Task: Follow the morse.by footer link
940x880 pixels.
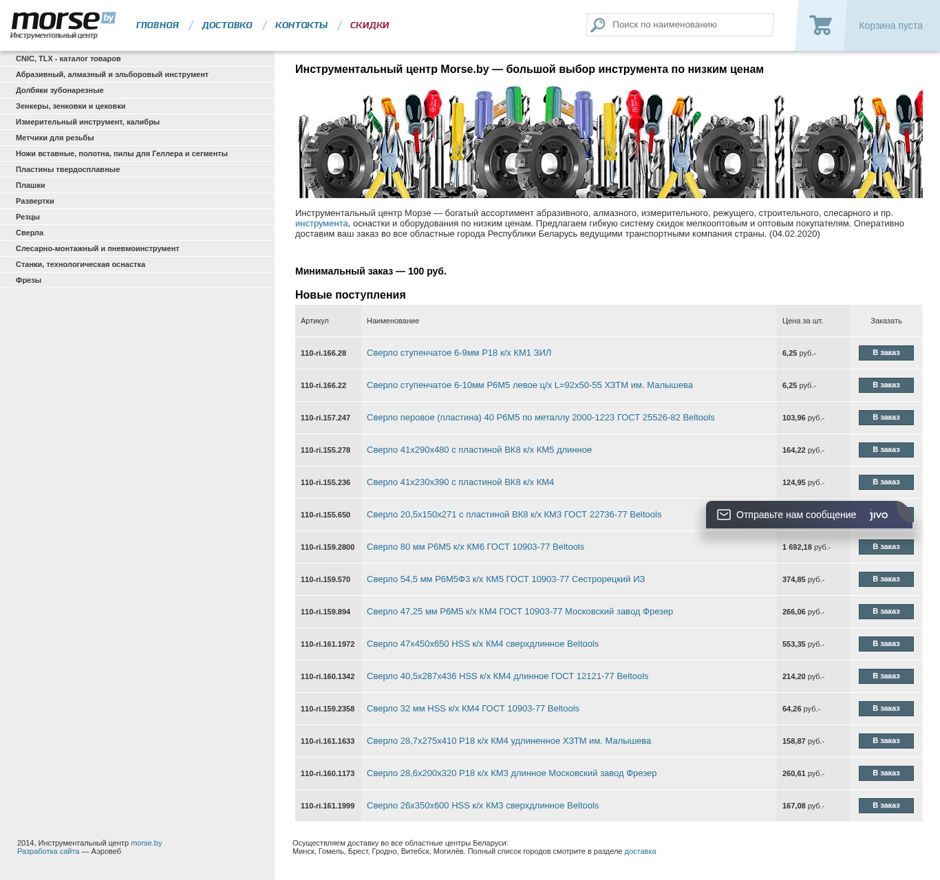Action: tap(147, 843)
